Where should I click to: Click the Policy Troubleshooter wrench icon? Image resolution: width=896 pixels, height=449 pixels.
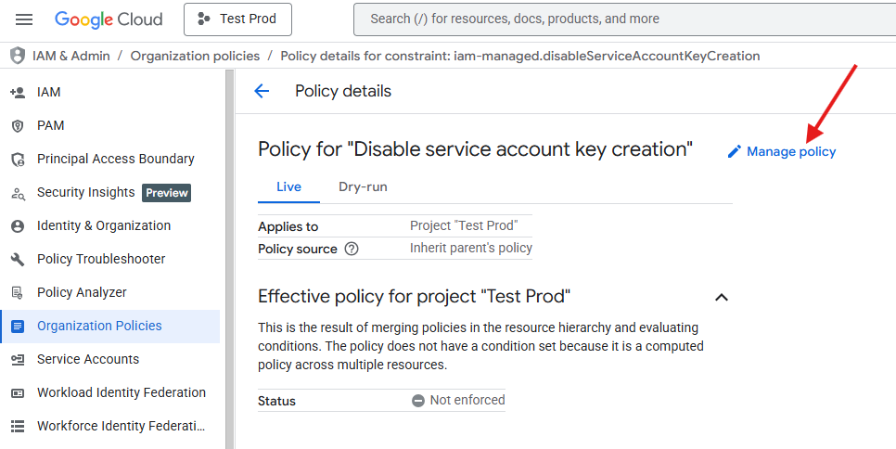pos(17,259)
